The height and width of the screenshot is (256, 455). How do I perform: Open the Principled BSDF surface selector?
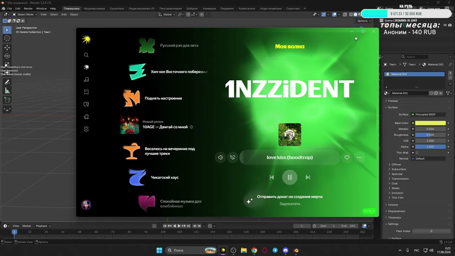pos(428,114)
